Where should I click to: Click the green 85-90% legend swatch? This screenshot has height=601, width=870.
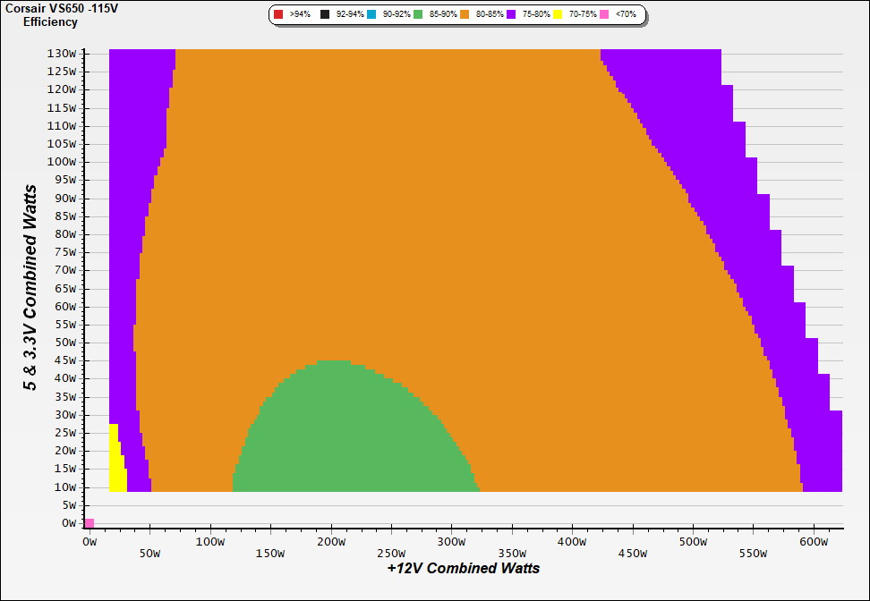[x=418, y=15]
